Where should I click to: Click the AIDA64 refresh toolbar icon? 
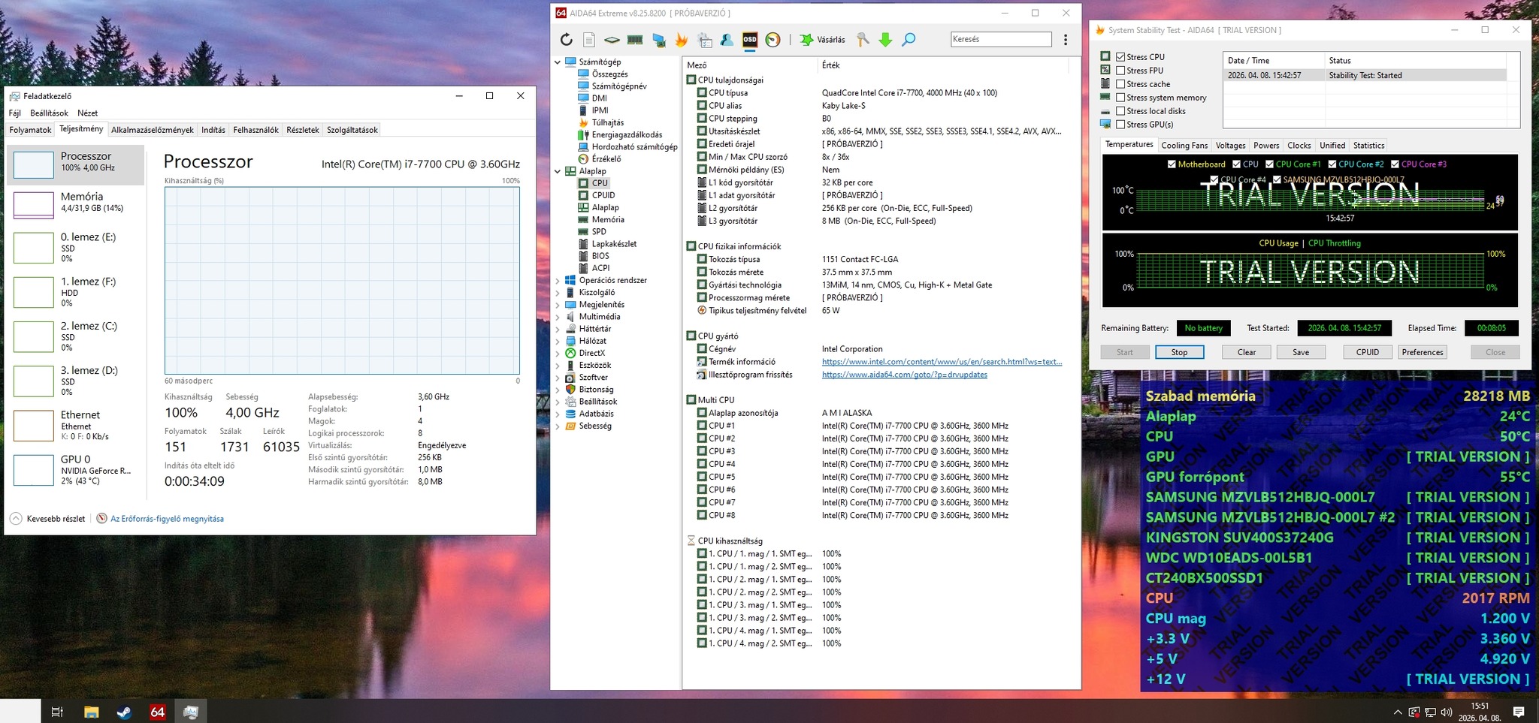point(567,40)
